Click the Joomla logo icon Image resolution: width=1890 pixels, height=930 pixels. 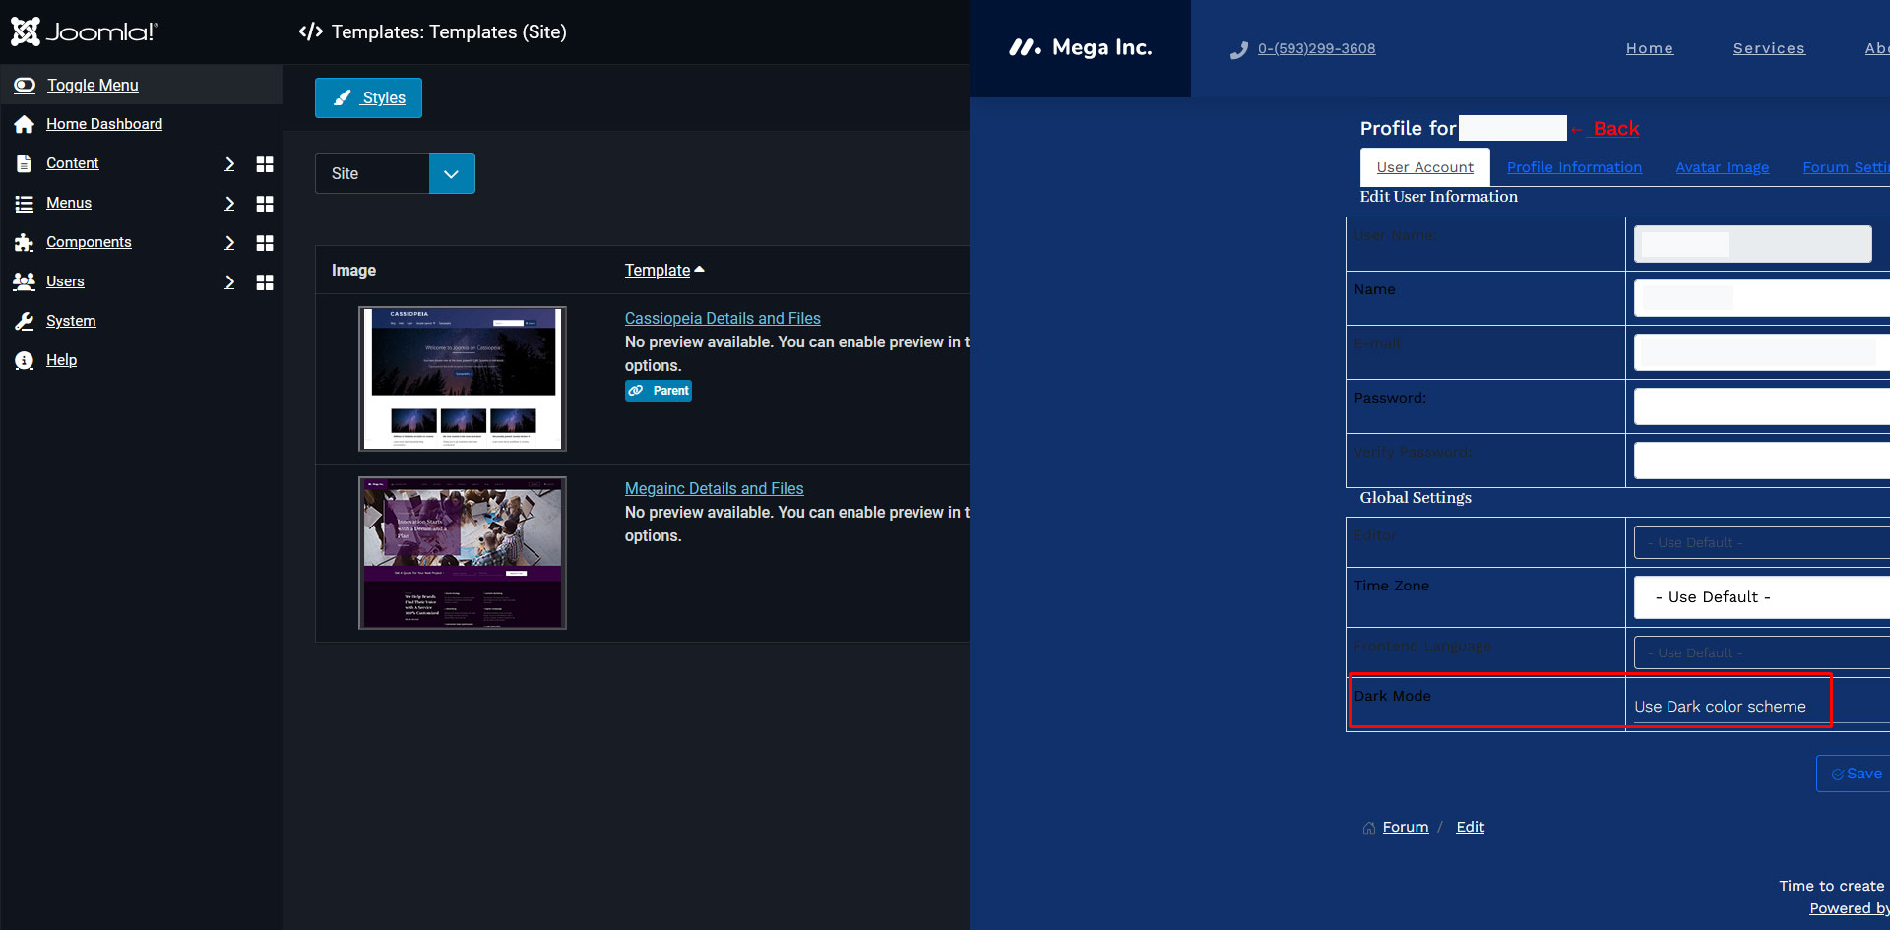tap(26, 31)
